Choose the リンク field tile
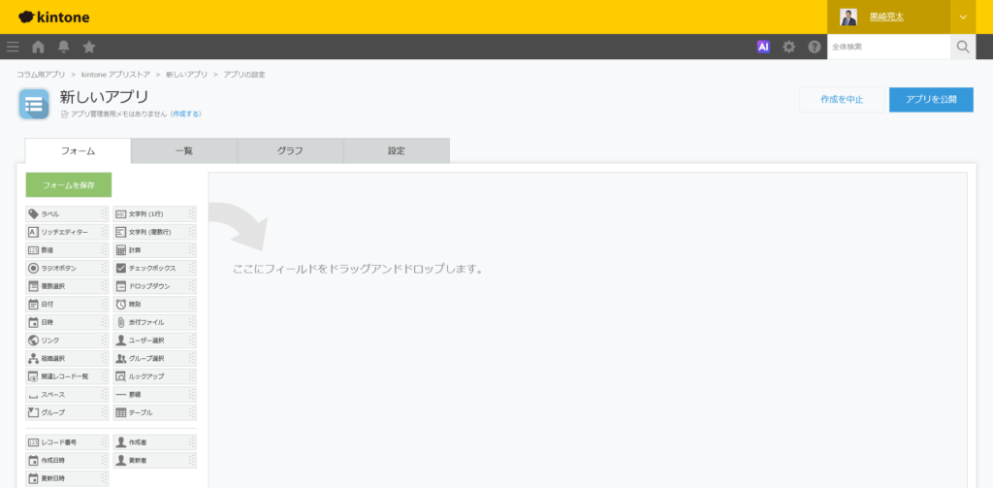This screenshot has height=488, width=993. pyautogui.click(x=67, y=341)
